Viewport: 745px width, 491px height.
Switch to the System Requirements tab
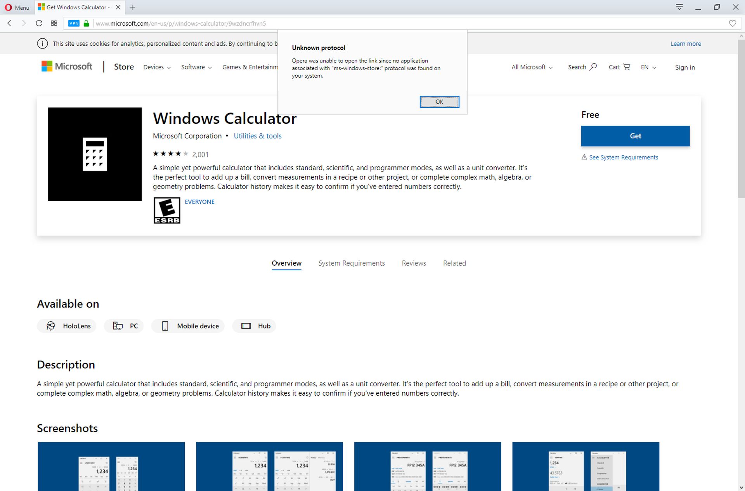352,263
